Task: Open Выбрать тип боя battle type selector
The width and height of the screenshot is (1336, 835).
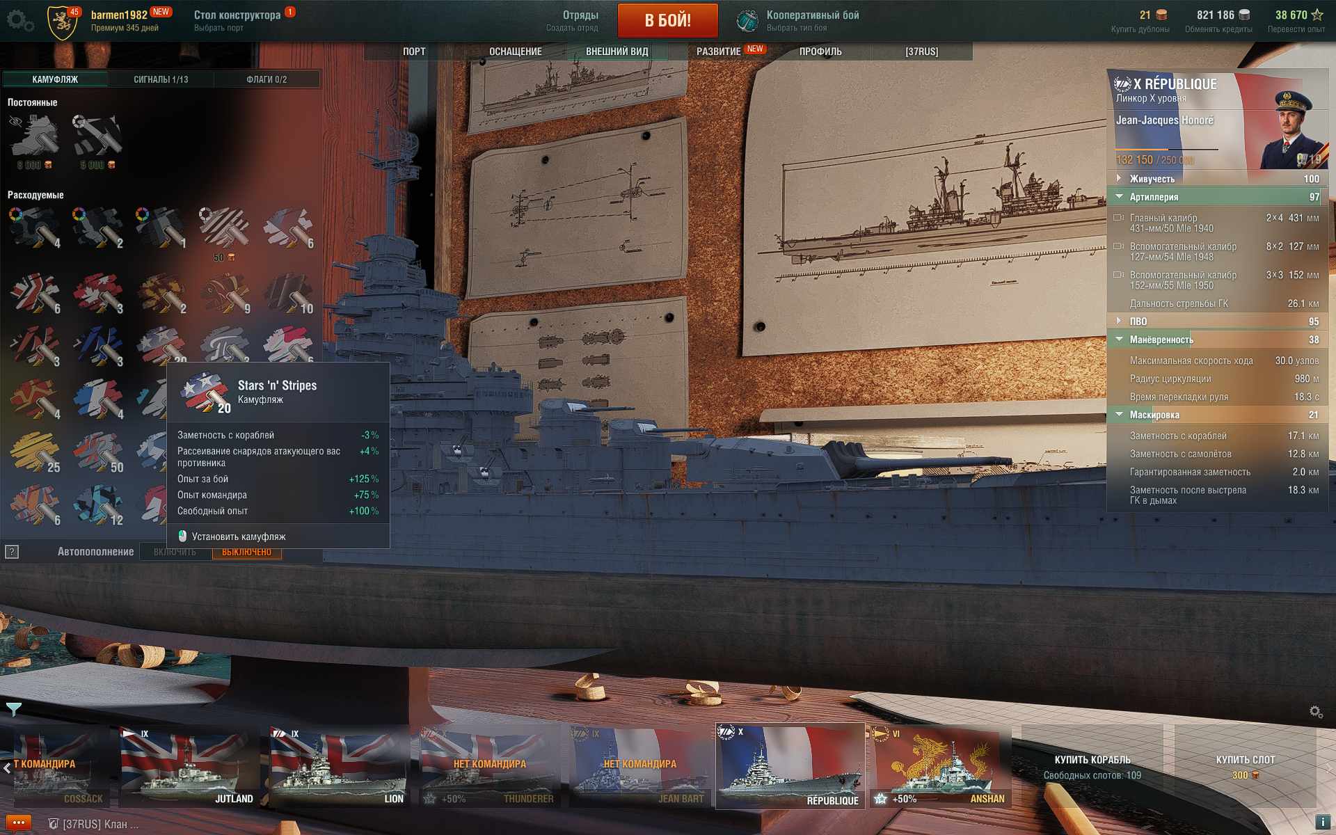Action: coord(797,29)
